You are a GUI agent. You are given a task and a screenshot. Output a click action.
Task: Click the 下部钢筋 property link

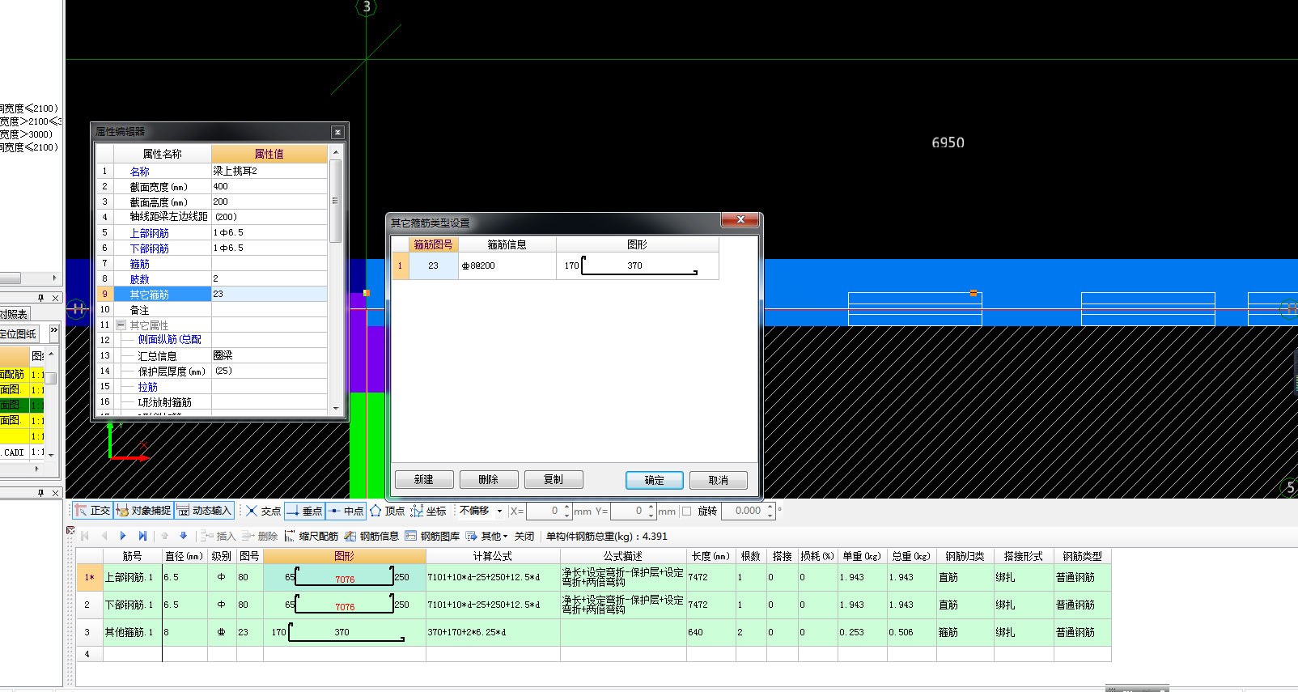point(150,248)
